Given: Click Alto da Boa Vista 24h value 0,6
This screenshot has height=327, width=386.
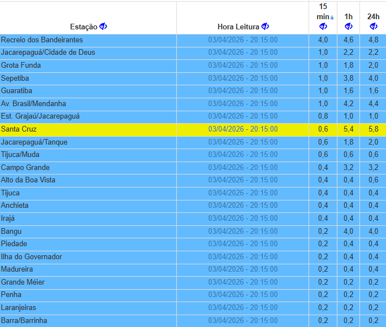Looking at the screenshot, I should pyautogui.click(x=374, y=180).
